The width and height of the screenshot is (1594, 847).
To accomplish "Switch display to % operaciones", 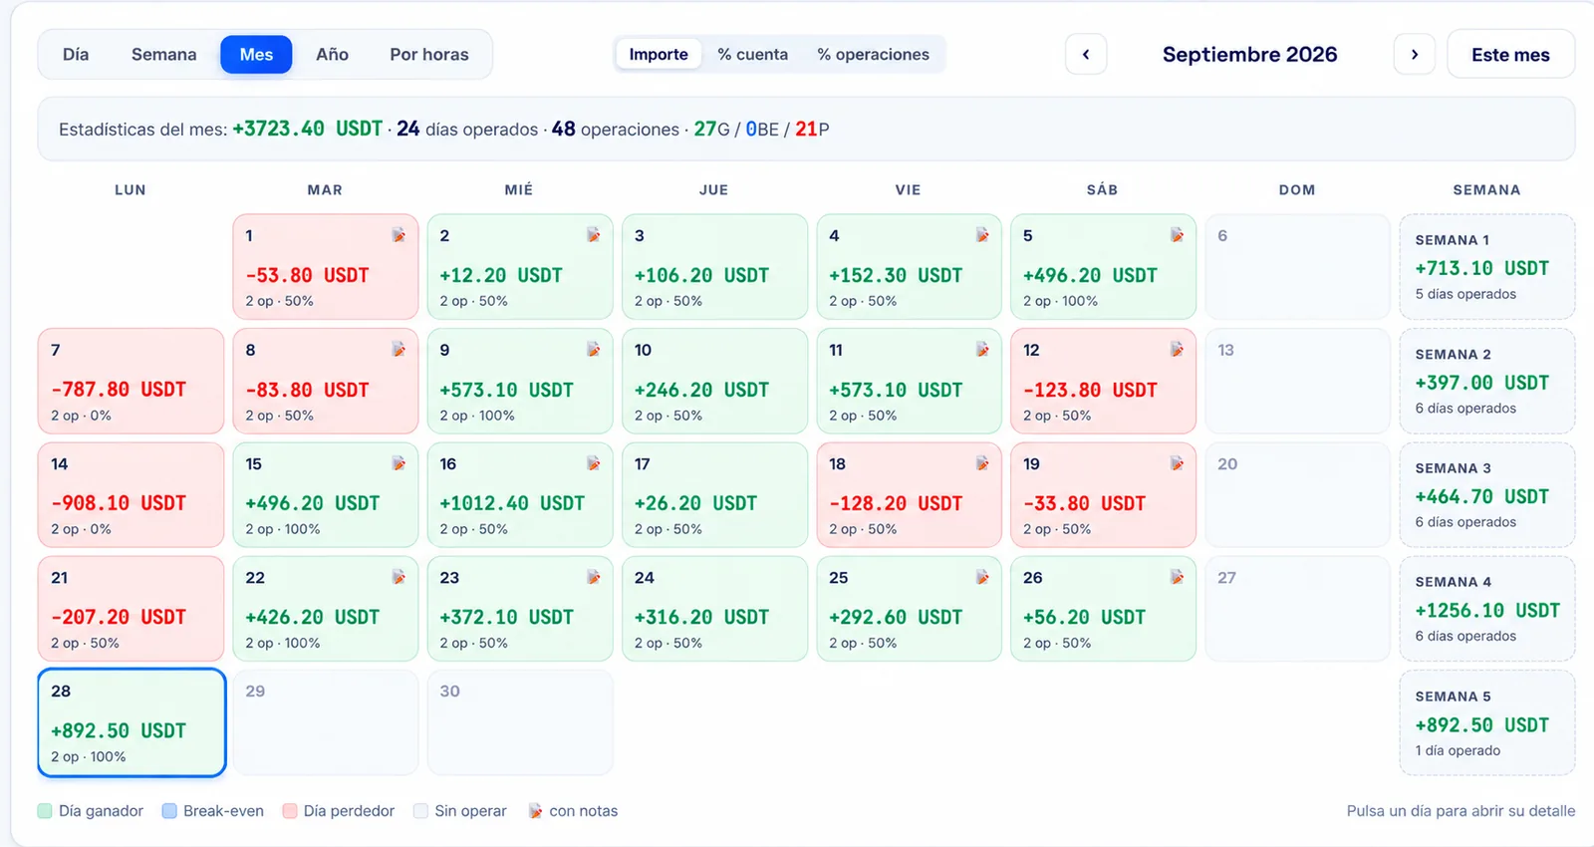I will click(x=874, y=55).
